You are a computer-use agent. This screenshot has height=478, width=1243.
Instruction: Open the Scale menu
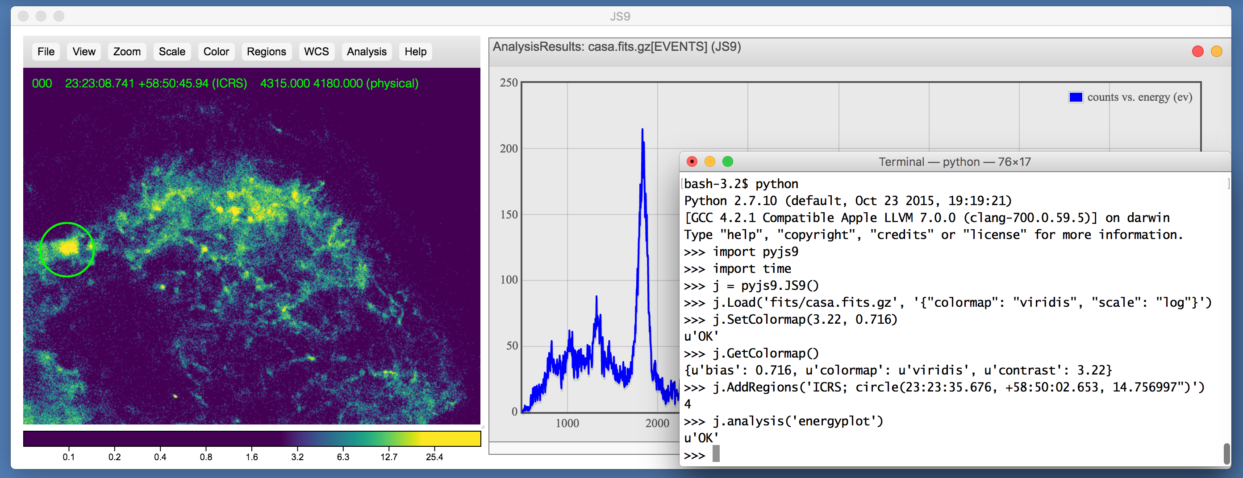172,52
